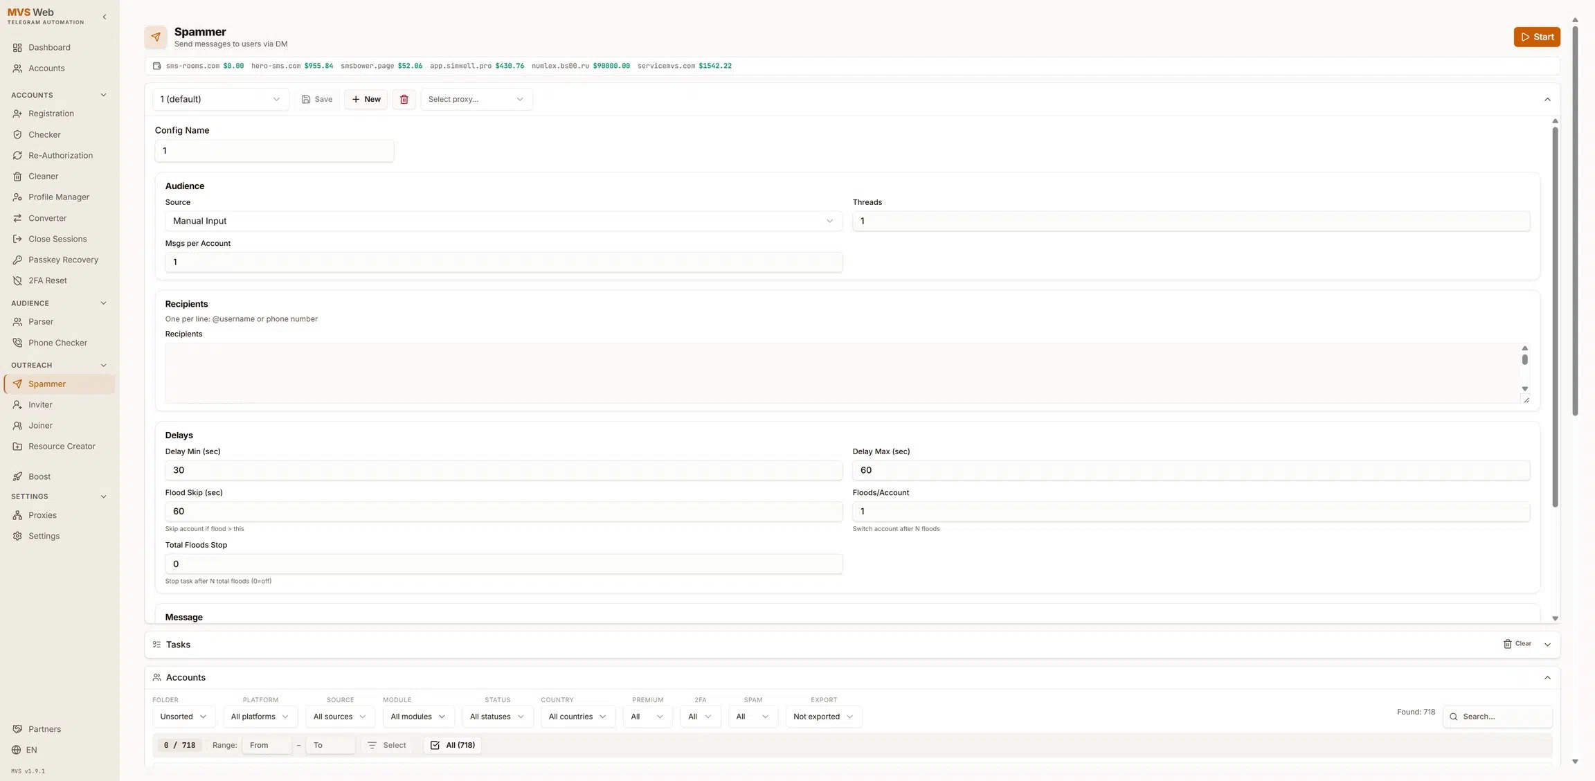
Task: Collapse the AUDIENCE sidebar section
Action: (x=104, y=303)
